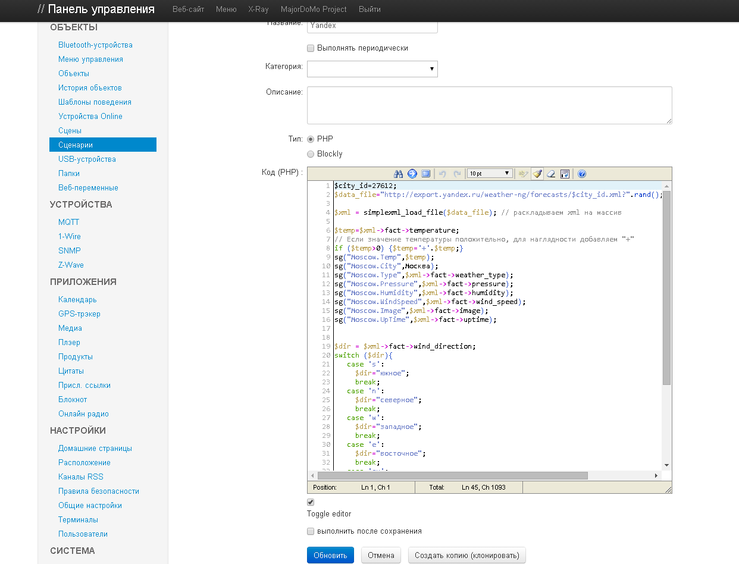
Task: Click the eraser icon in editor toolbar
Action: pos(551,174)
